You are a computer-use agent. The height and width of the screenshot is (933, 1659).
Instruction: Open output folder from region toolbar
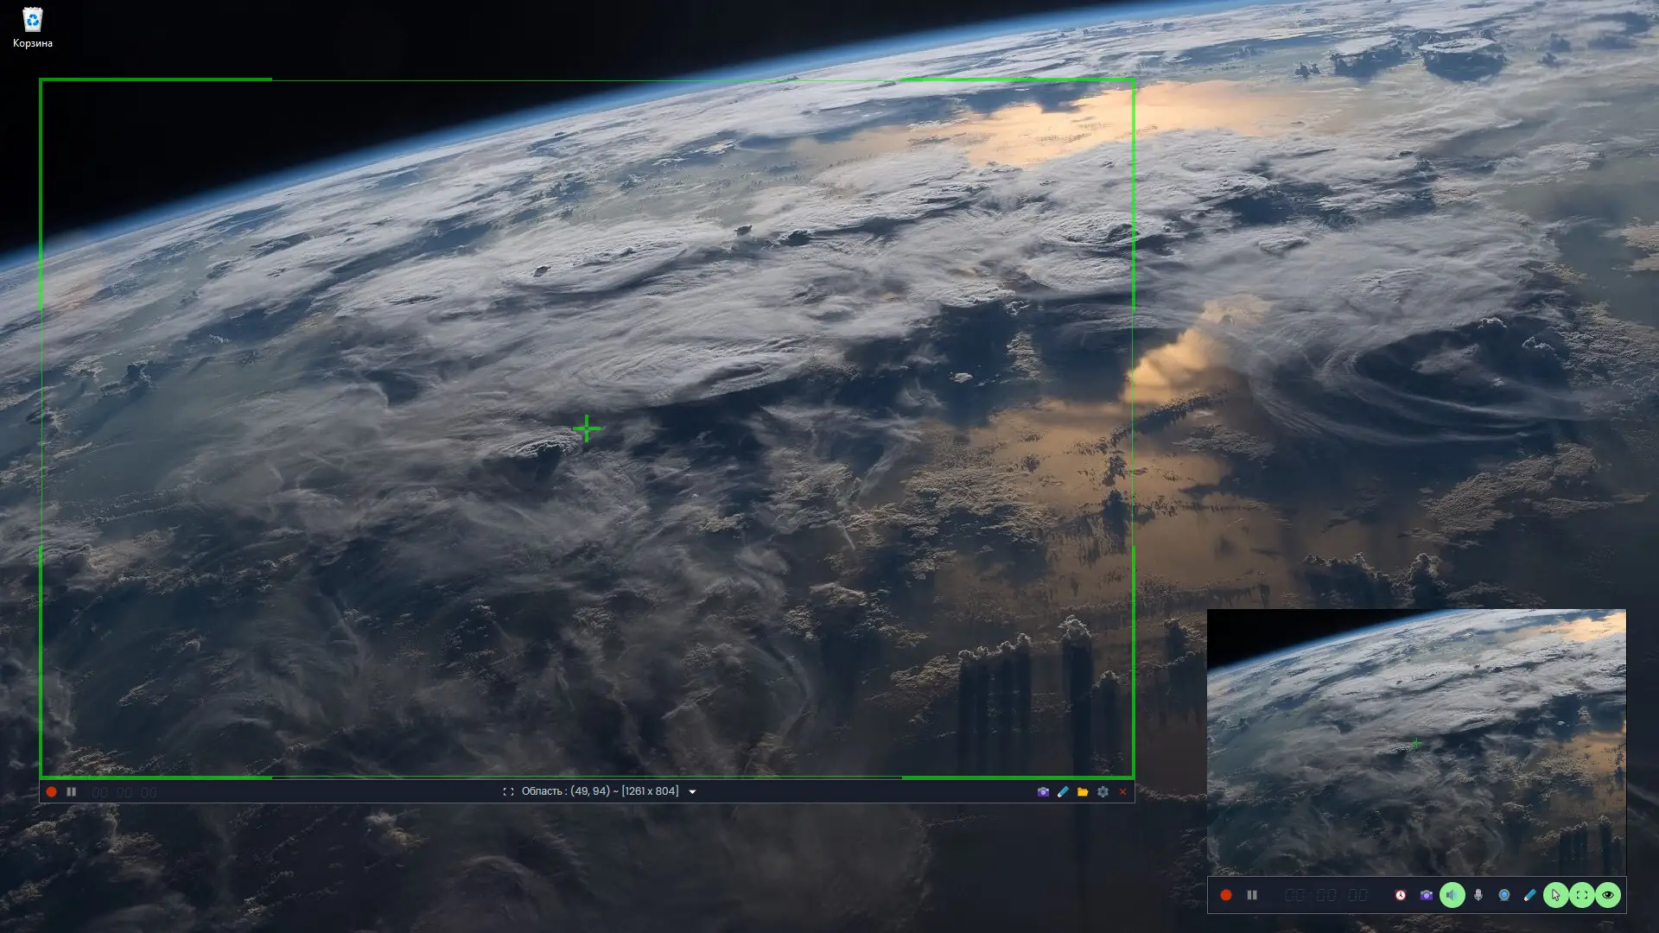1083,791
